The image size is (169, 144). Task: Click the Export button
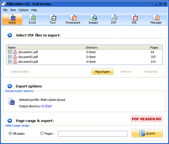(x=147, y=133)
